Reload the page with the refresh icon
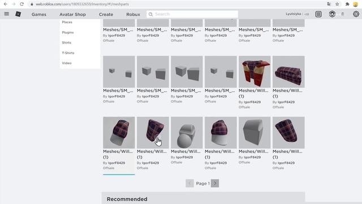362x204 pixels. click(x=21, y=4)
